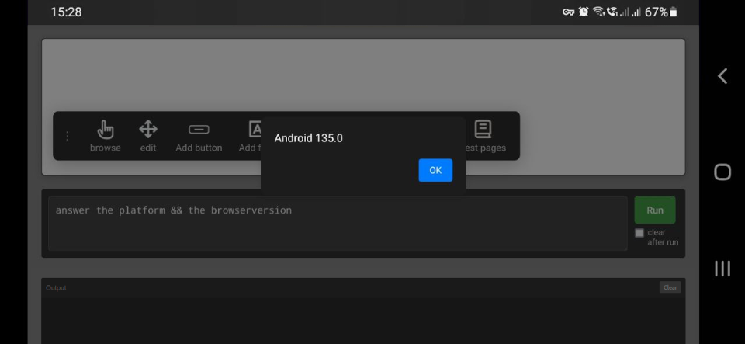
Task: Open Android recent apps button
Action: (722, 269)
